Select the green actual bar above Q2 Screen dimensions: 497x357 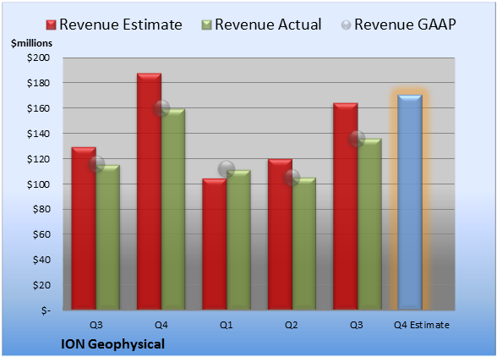[304, 244]
